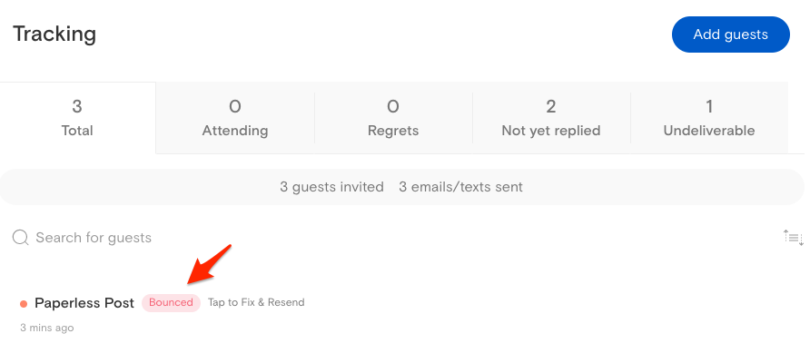Open the Attending tab
The width and height of the screenshot is (810, 363).
coord(235,118)
